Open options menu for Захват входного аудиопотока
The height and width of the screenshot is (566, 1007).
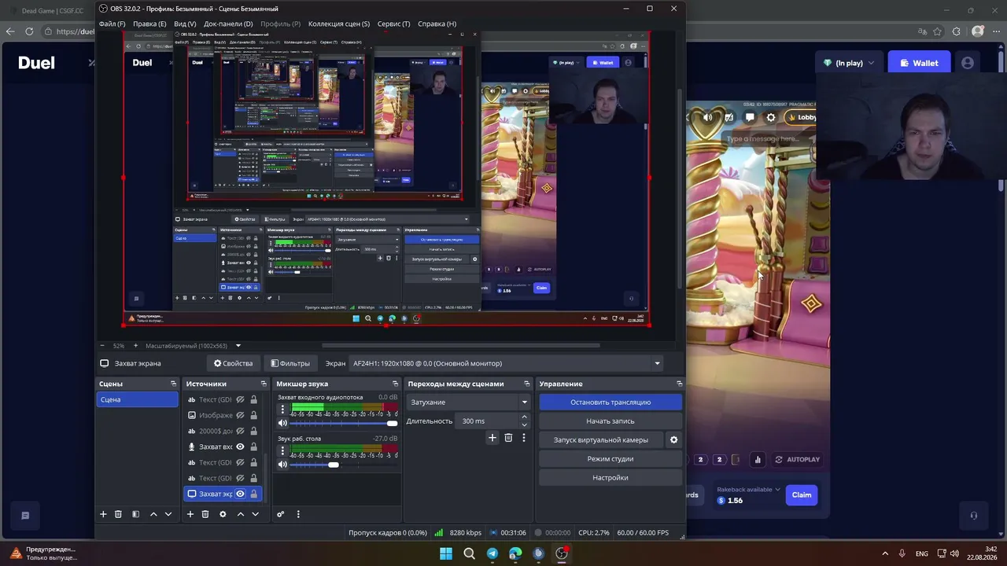coord(282,410)
